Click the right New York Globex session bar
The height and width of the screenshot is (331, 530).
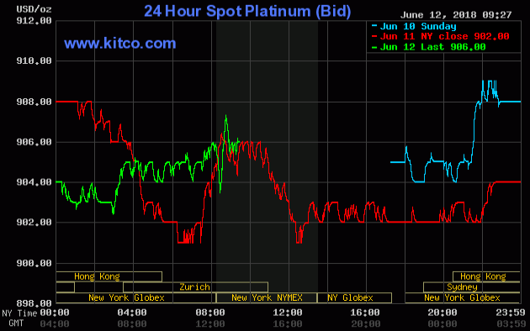tap(463, 297)
